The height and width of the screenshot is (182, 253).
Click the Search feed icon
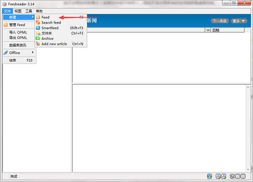click(38, 23)
